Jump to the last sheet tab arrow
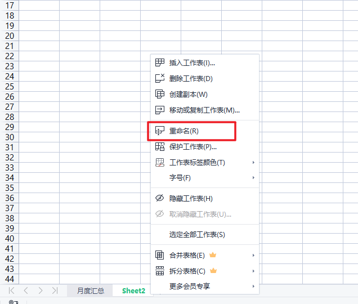The image size is (358, 304). pos(55,290)
